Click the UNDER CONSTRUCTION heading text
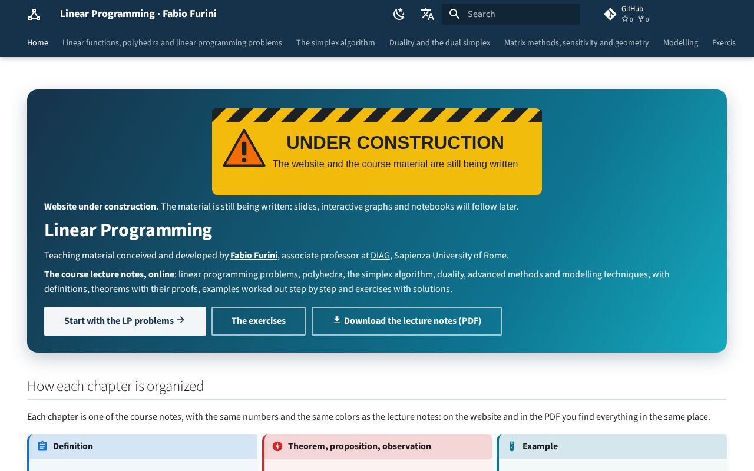The image size is (754, 471). 395,142
